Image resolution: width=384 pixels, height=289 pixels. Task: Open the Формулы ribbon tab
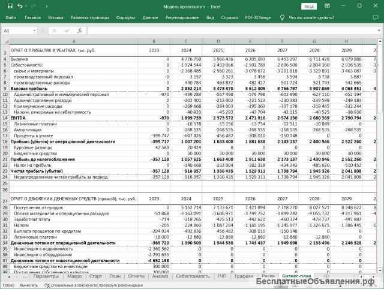126,18
